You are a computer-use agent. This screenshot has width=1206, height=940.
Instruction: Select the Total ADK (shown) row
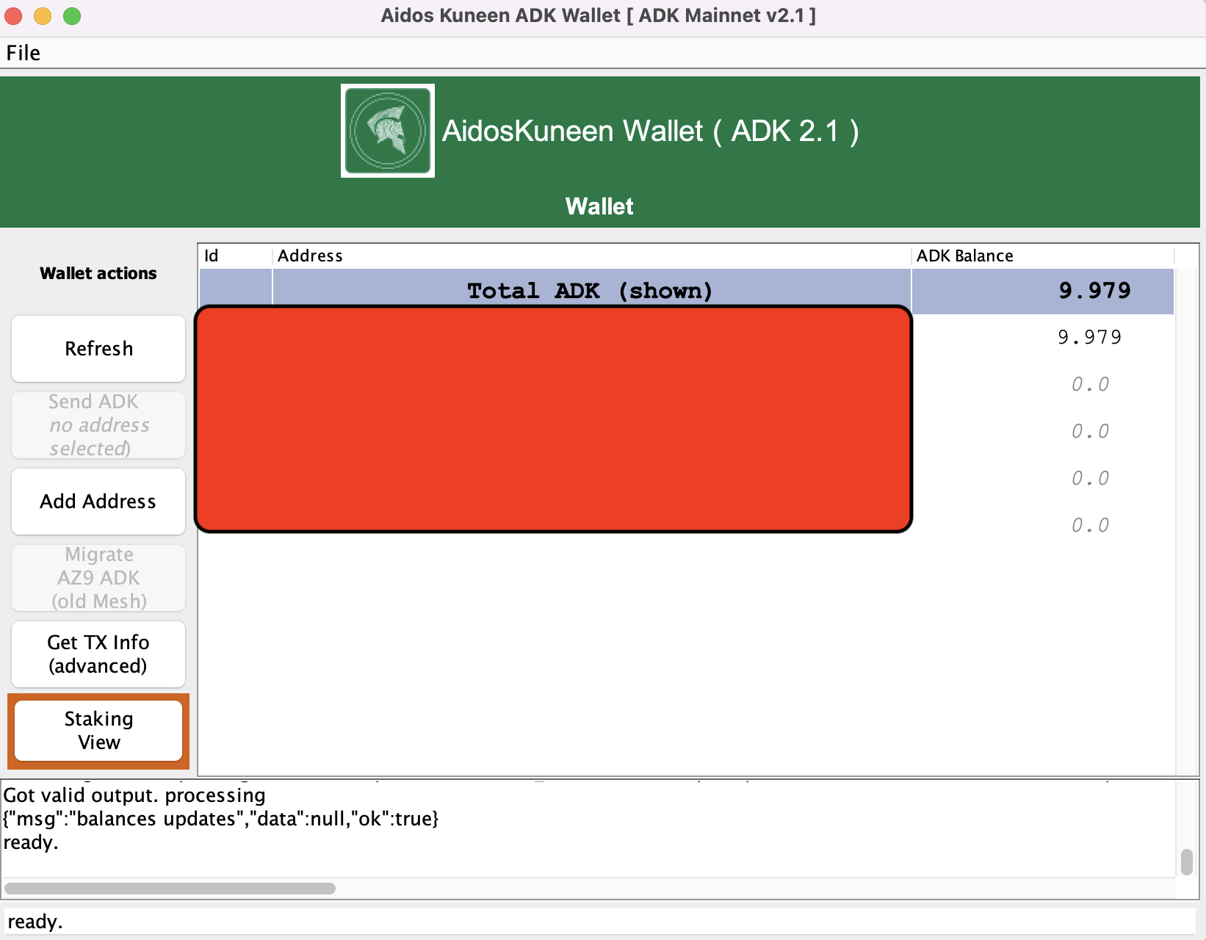tap(687, 291)
